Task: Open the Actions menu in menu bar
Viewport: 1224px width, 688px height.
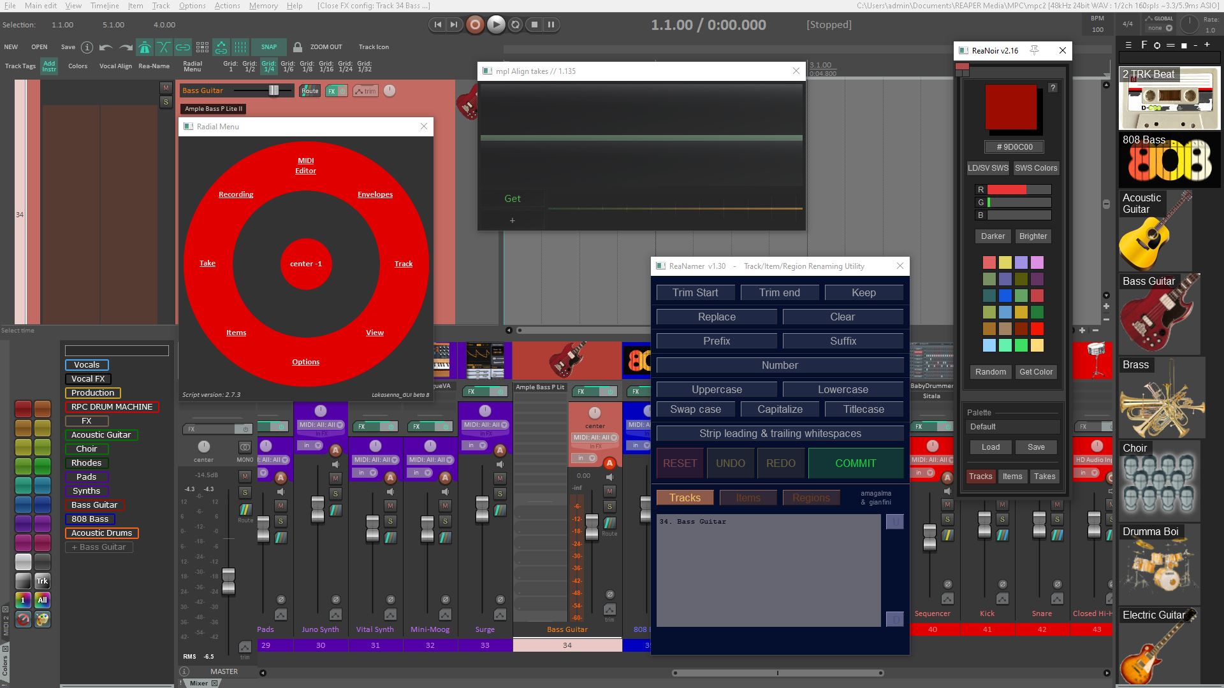Action: [227, 6]
